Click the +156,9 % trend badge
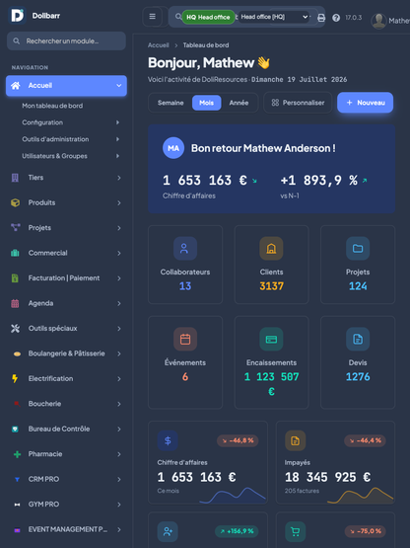 (237, 531)
